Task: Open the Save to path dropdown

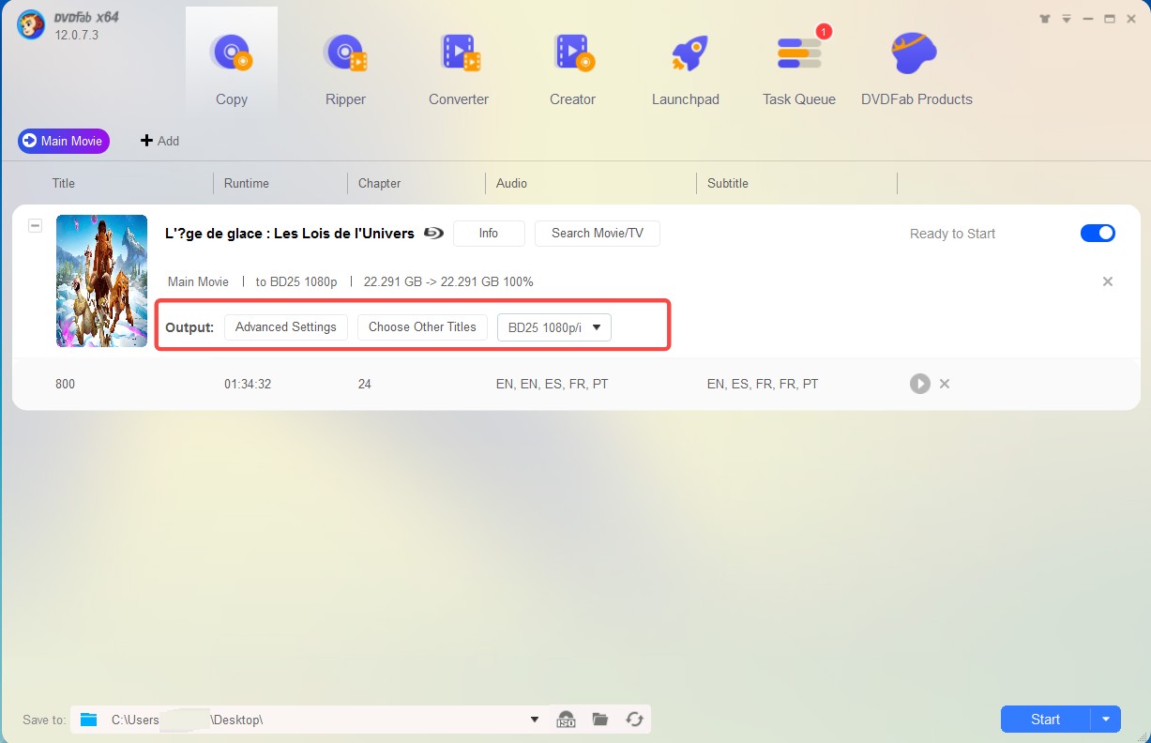Action: pos(535,720)
